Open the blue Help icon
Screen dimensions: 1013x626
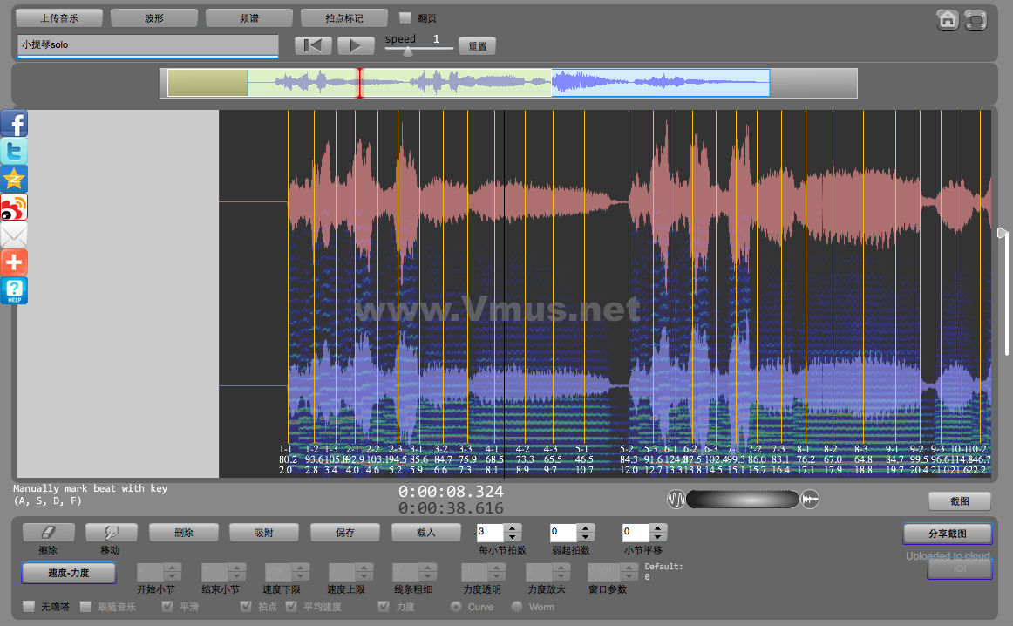tap(14, 290)
